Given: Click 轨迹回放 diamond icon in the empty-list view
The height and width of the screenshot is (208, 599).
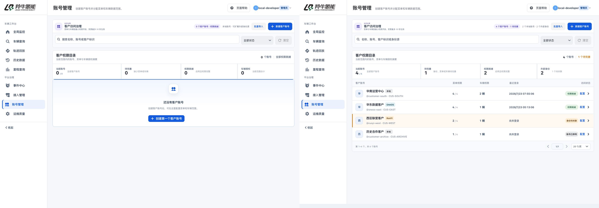Looking at the screenshot, I should 7,51.
